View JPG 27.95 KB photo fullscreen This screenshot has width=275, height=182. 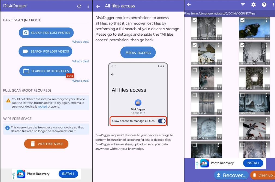tap(267, 137)
